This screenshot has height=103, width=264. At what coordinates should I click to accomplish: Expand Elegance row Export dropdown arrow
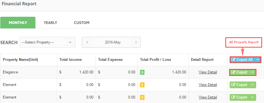tap(252, 72)
